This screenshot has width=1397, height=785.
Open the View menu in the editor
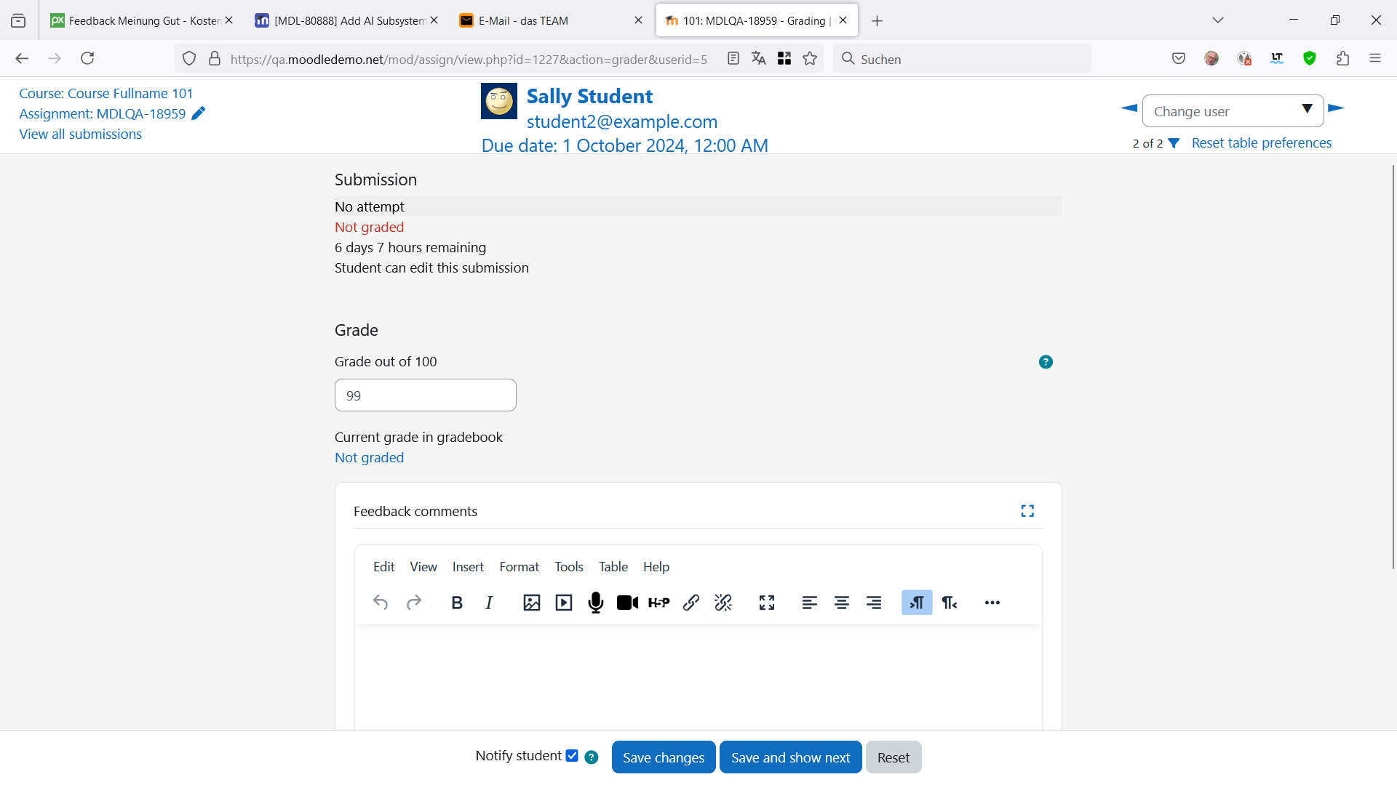(423, 567)
